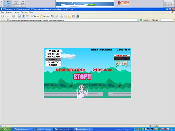
Task: Click the TRY AGAIN game button
Action: pyautogui.click(x=53, y=56)
